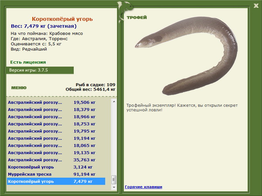Screen dimensions: 262x196
Task: Click the scroll-up arrow of the fish list
Action: pyautogui.click(x=114, y=101)
